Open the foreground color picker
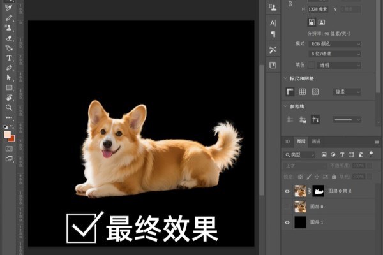 (7, 135)
